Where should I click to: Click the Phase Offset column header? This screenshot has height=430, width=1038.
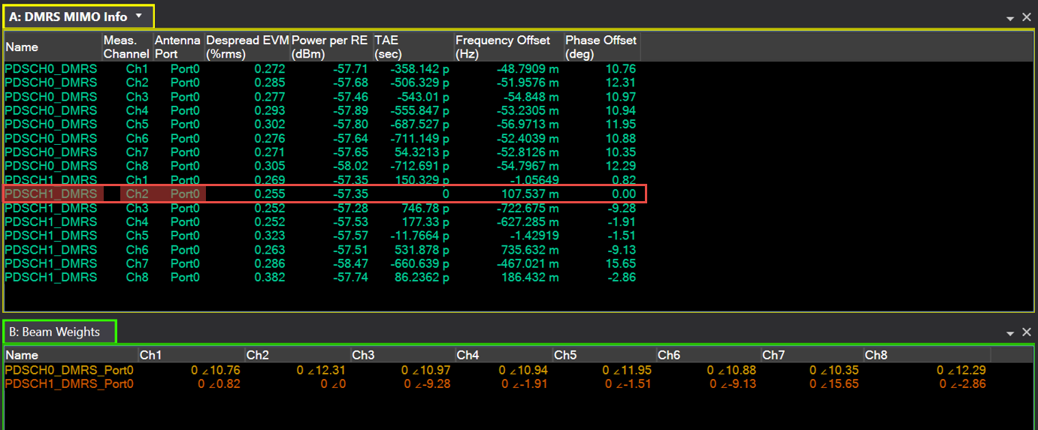click(601, 47)
